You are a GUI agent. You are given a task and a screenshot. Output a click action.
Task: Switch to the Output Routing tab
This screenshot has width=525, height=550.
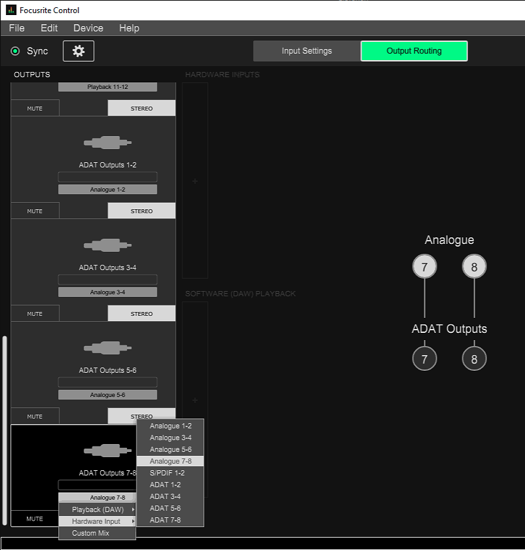click(x=414, y=51)
